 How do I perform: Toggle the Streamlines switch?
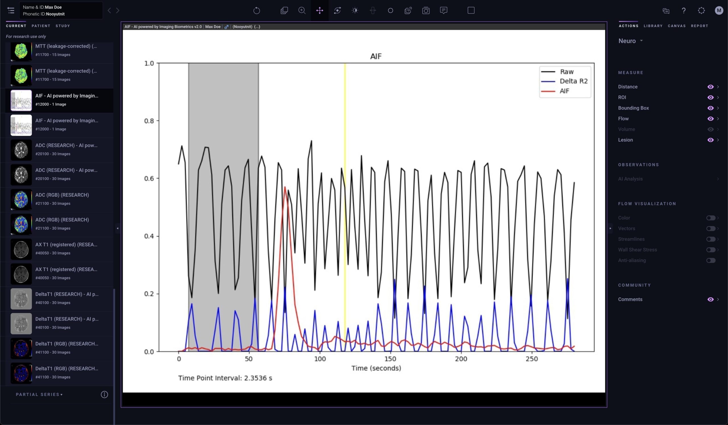(x=711, y=239)
